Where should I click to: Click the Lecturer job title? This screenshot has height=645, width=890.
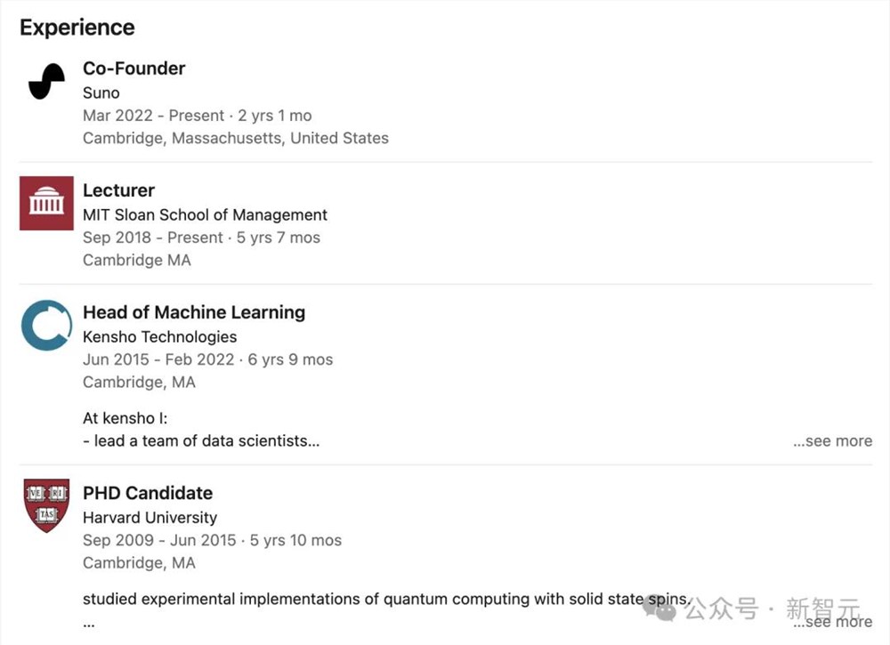(118, 190)
